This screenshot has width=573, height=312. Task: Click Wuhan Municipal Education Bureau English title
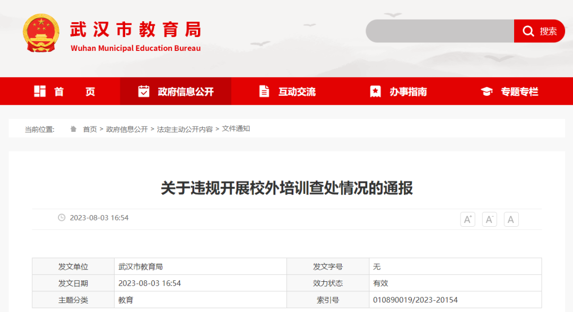[136, 48]
